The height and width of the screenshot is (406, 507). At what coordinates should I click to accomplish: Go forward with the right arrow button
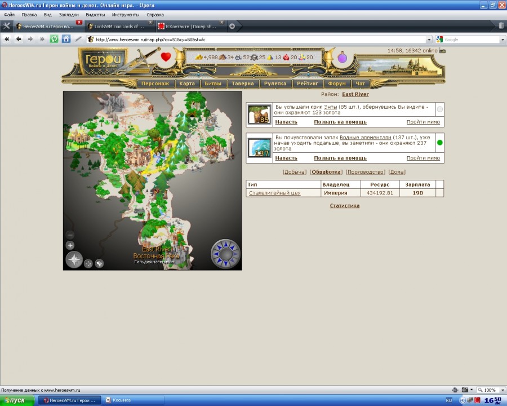(30, 39)
